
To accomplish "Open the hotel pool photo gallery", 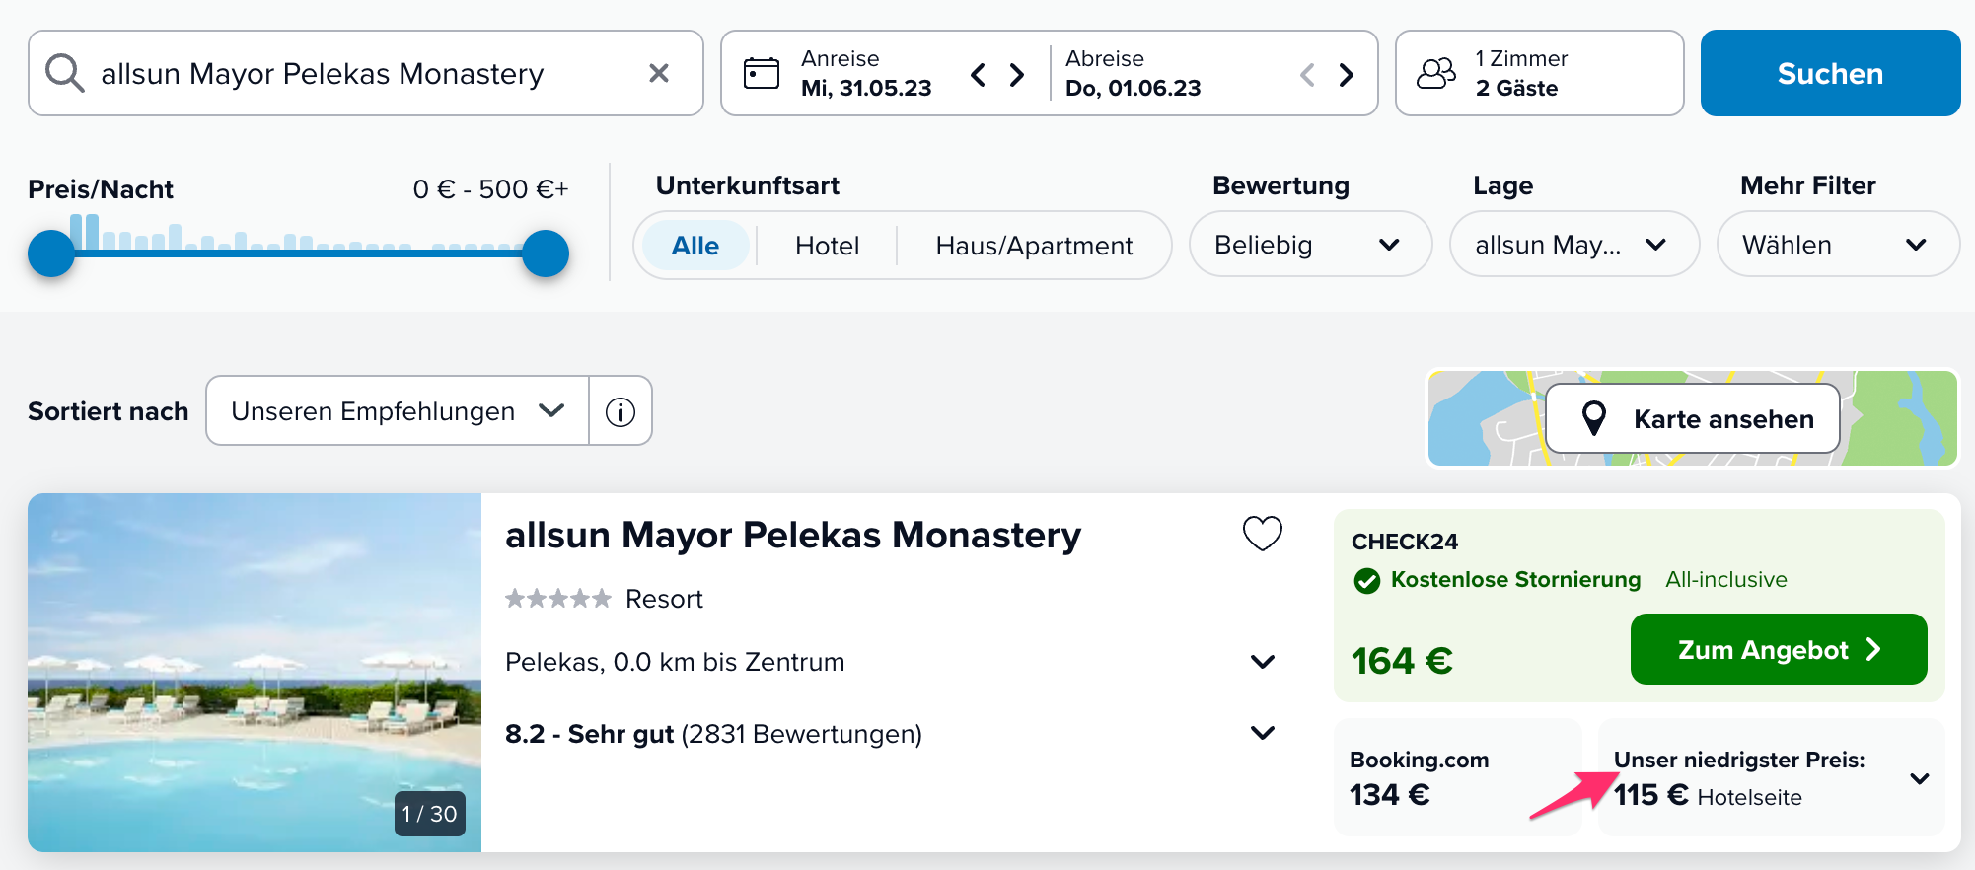I will click(255, 673).
